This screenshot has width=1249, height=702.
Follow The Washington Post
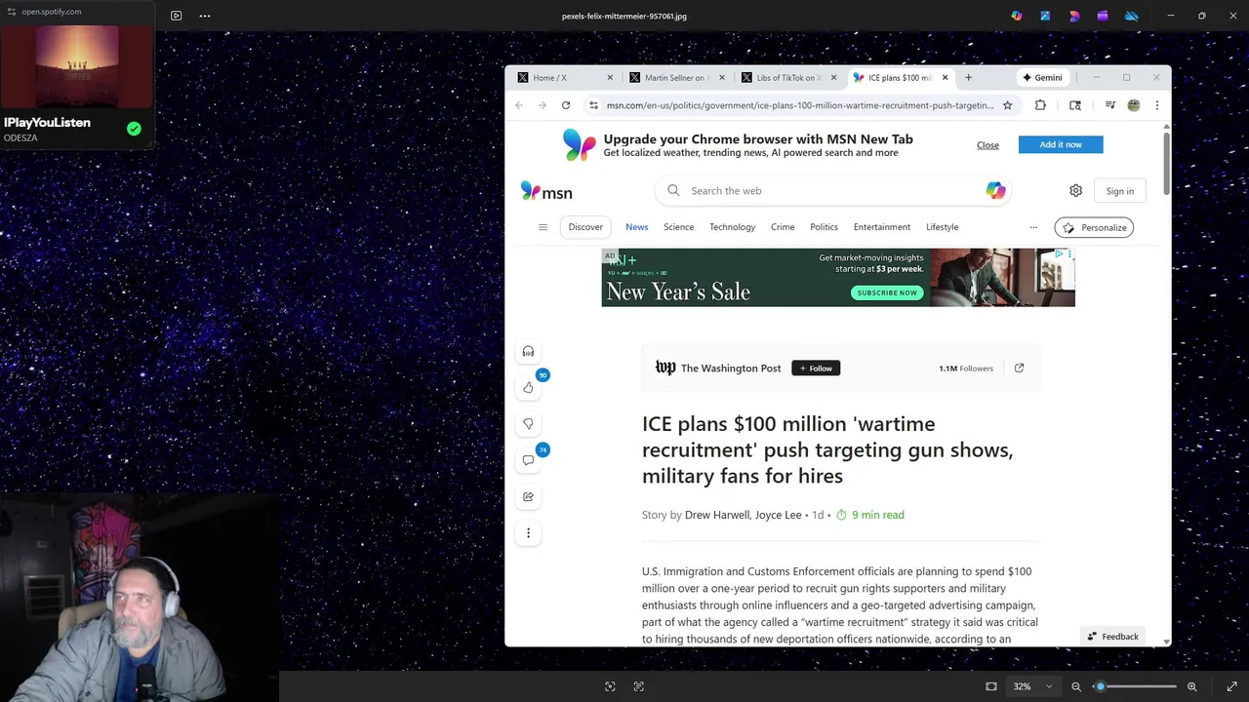click(x=816, y=368)
